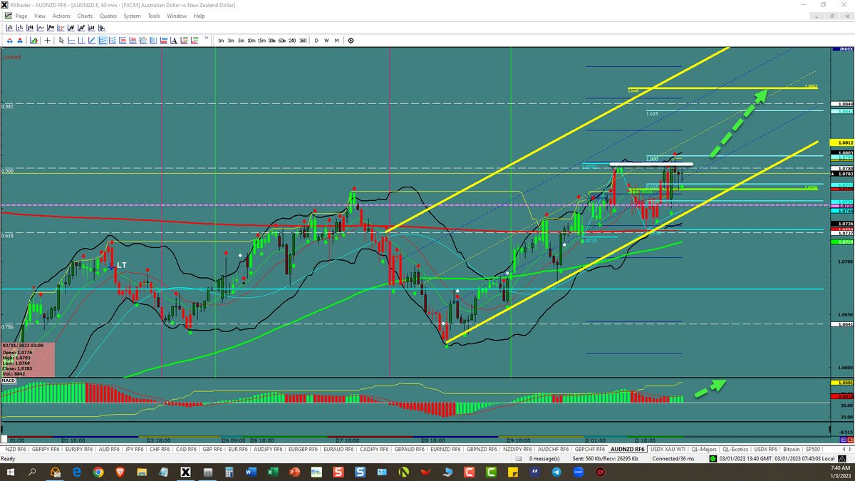Viewport: 855px width, 481px height.
Task: Set timeframe to 15m
Action: point(261,41)
